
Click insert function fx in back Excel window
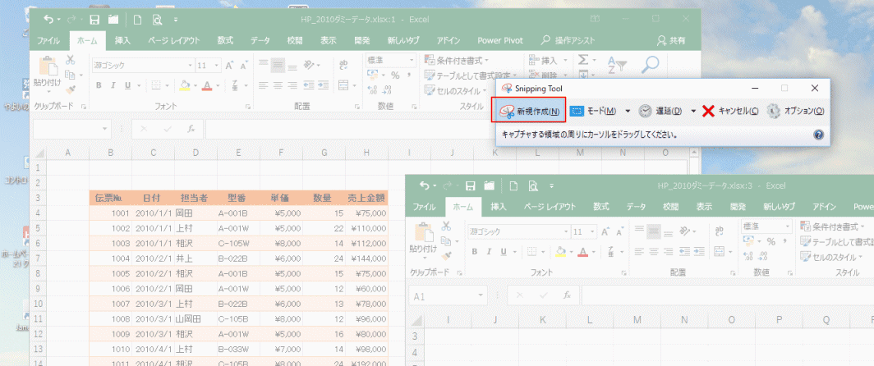click(191, 129)
